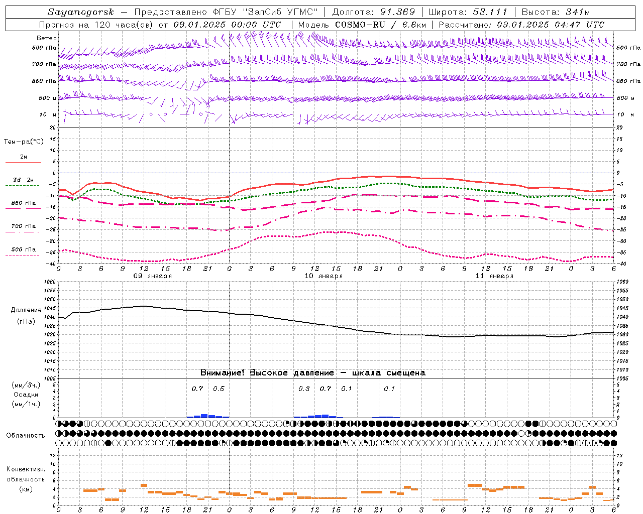Click the 'Ветер' wind panel label

(x=47, y=38)
